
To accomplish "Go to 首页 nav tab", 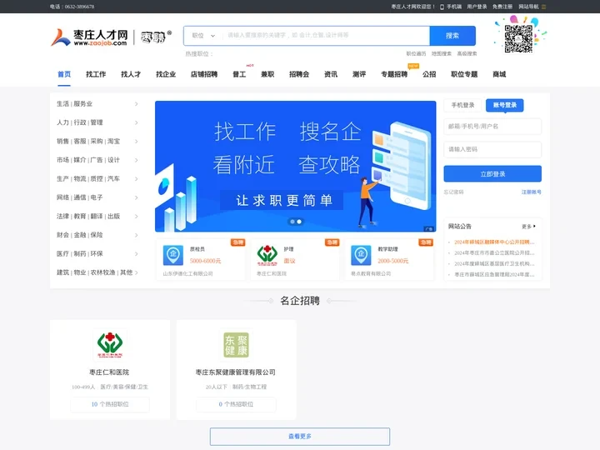I will point(64,74).
